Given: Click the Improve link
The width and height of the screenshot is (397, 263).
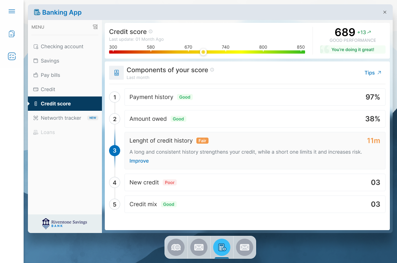Looking at the screenshot, I should [139, 161].
